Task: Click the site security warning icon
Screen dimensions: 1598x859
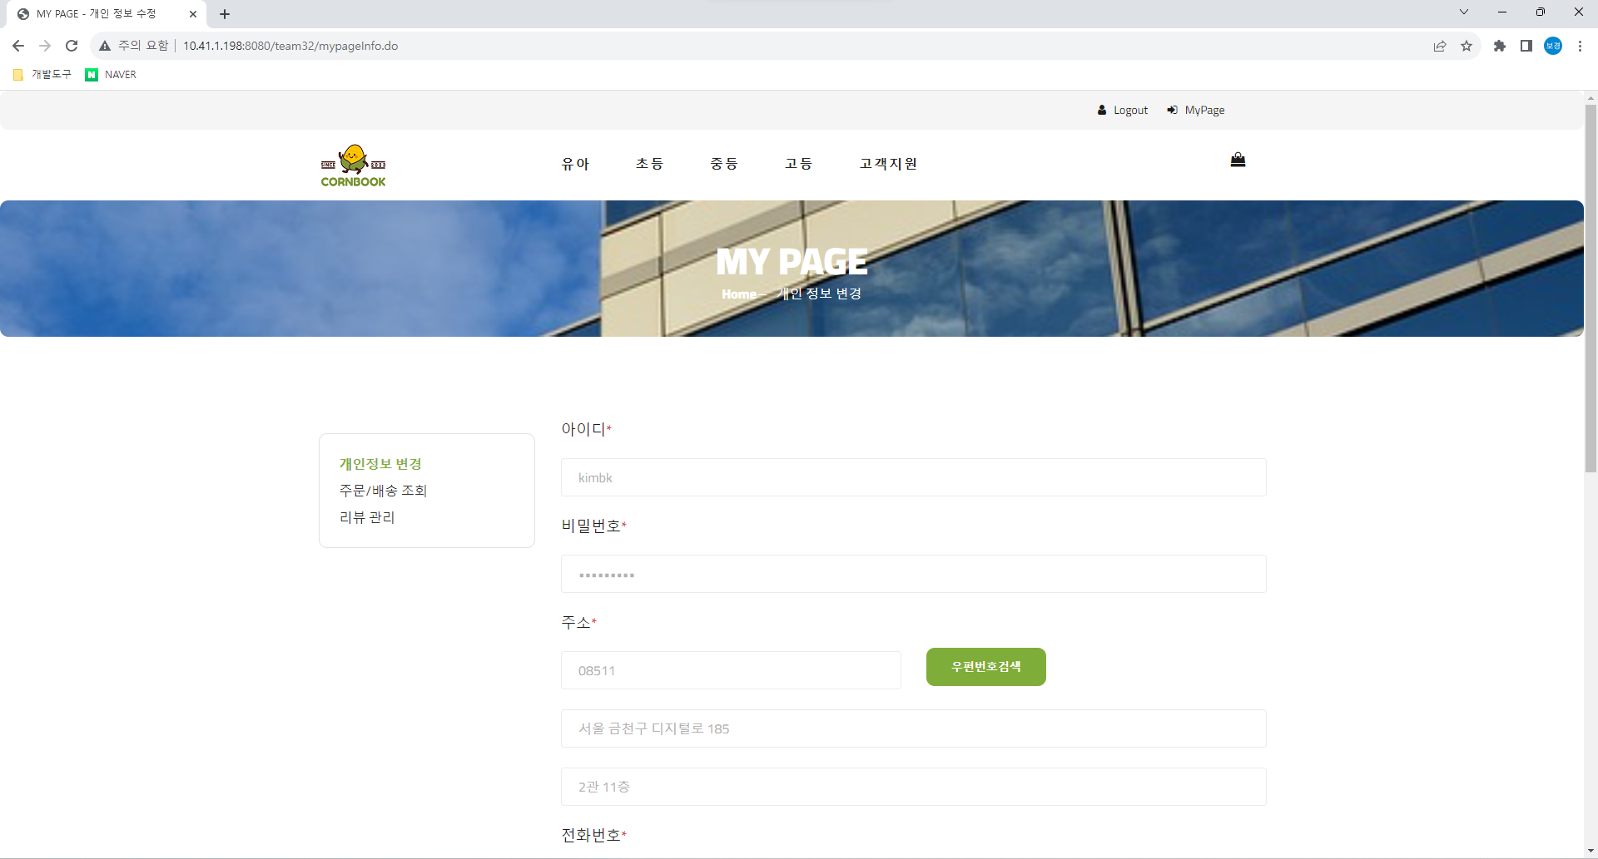Action: [105, 46]
